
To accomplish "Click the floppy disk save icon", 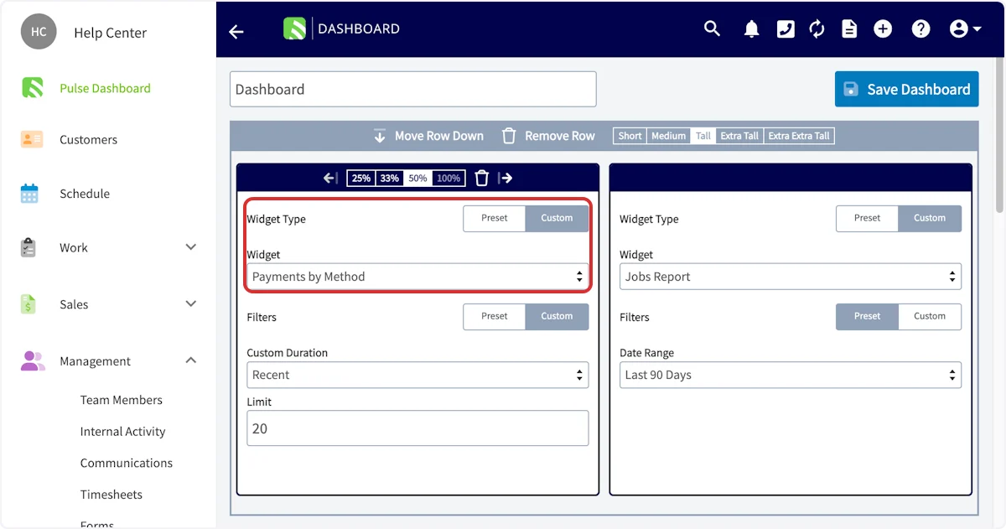I will [851, 89].
